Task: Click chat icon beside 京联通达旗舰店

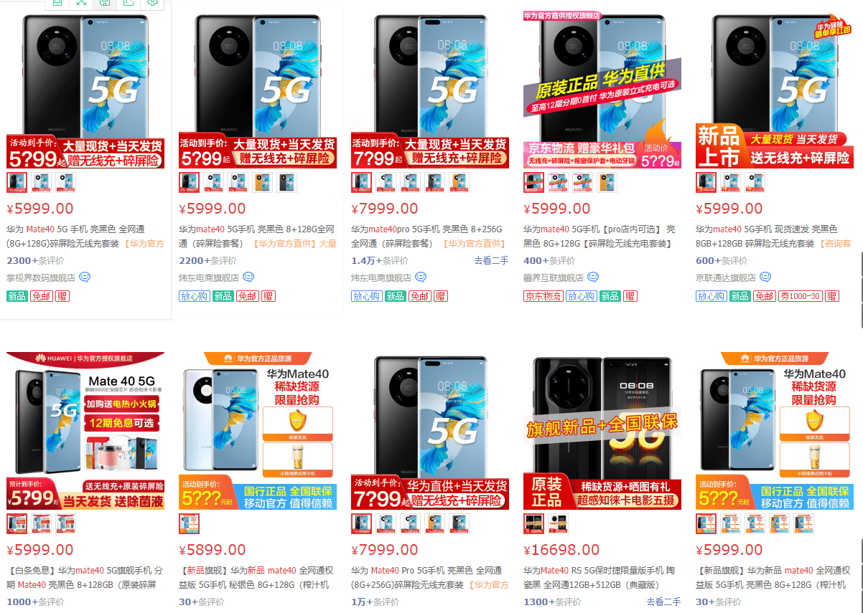Action: point(765,277)
